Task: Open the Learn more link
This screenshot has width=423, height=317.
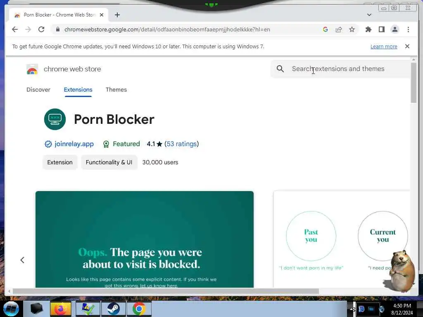Action: click(384, 46)
